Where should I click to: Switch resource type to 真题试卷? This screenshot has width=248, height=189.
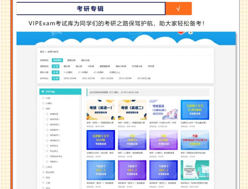click(71, 60)
